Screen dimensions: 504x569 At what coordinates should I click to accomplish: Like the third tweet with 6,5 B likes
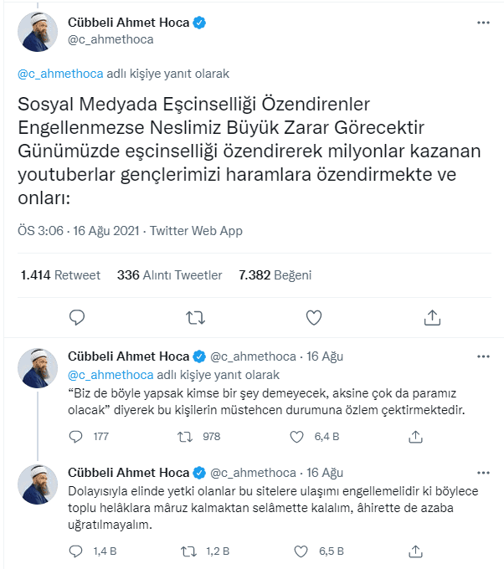point(297,551)
